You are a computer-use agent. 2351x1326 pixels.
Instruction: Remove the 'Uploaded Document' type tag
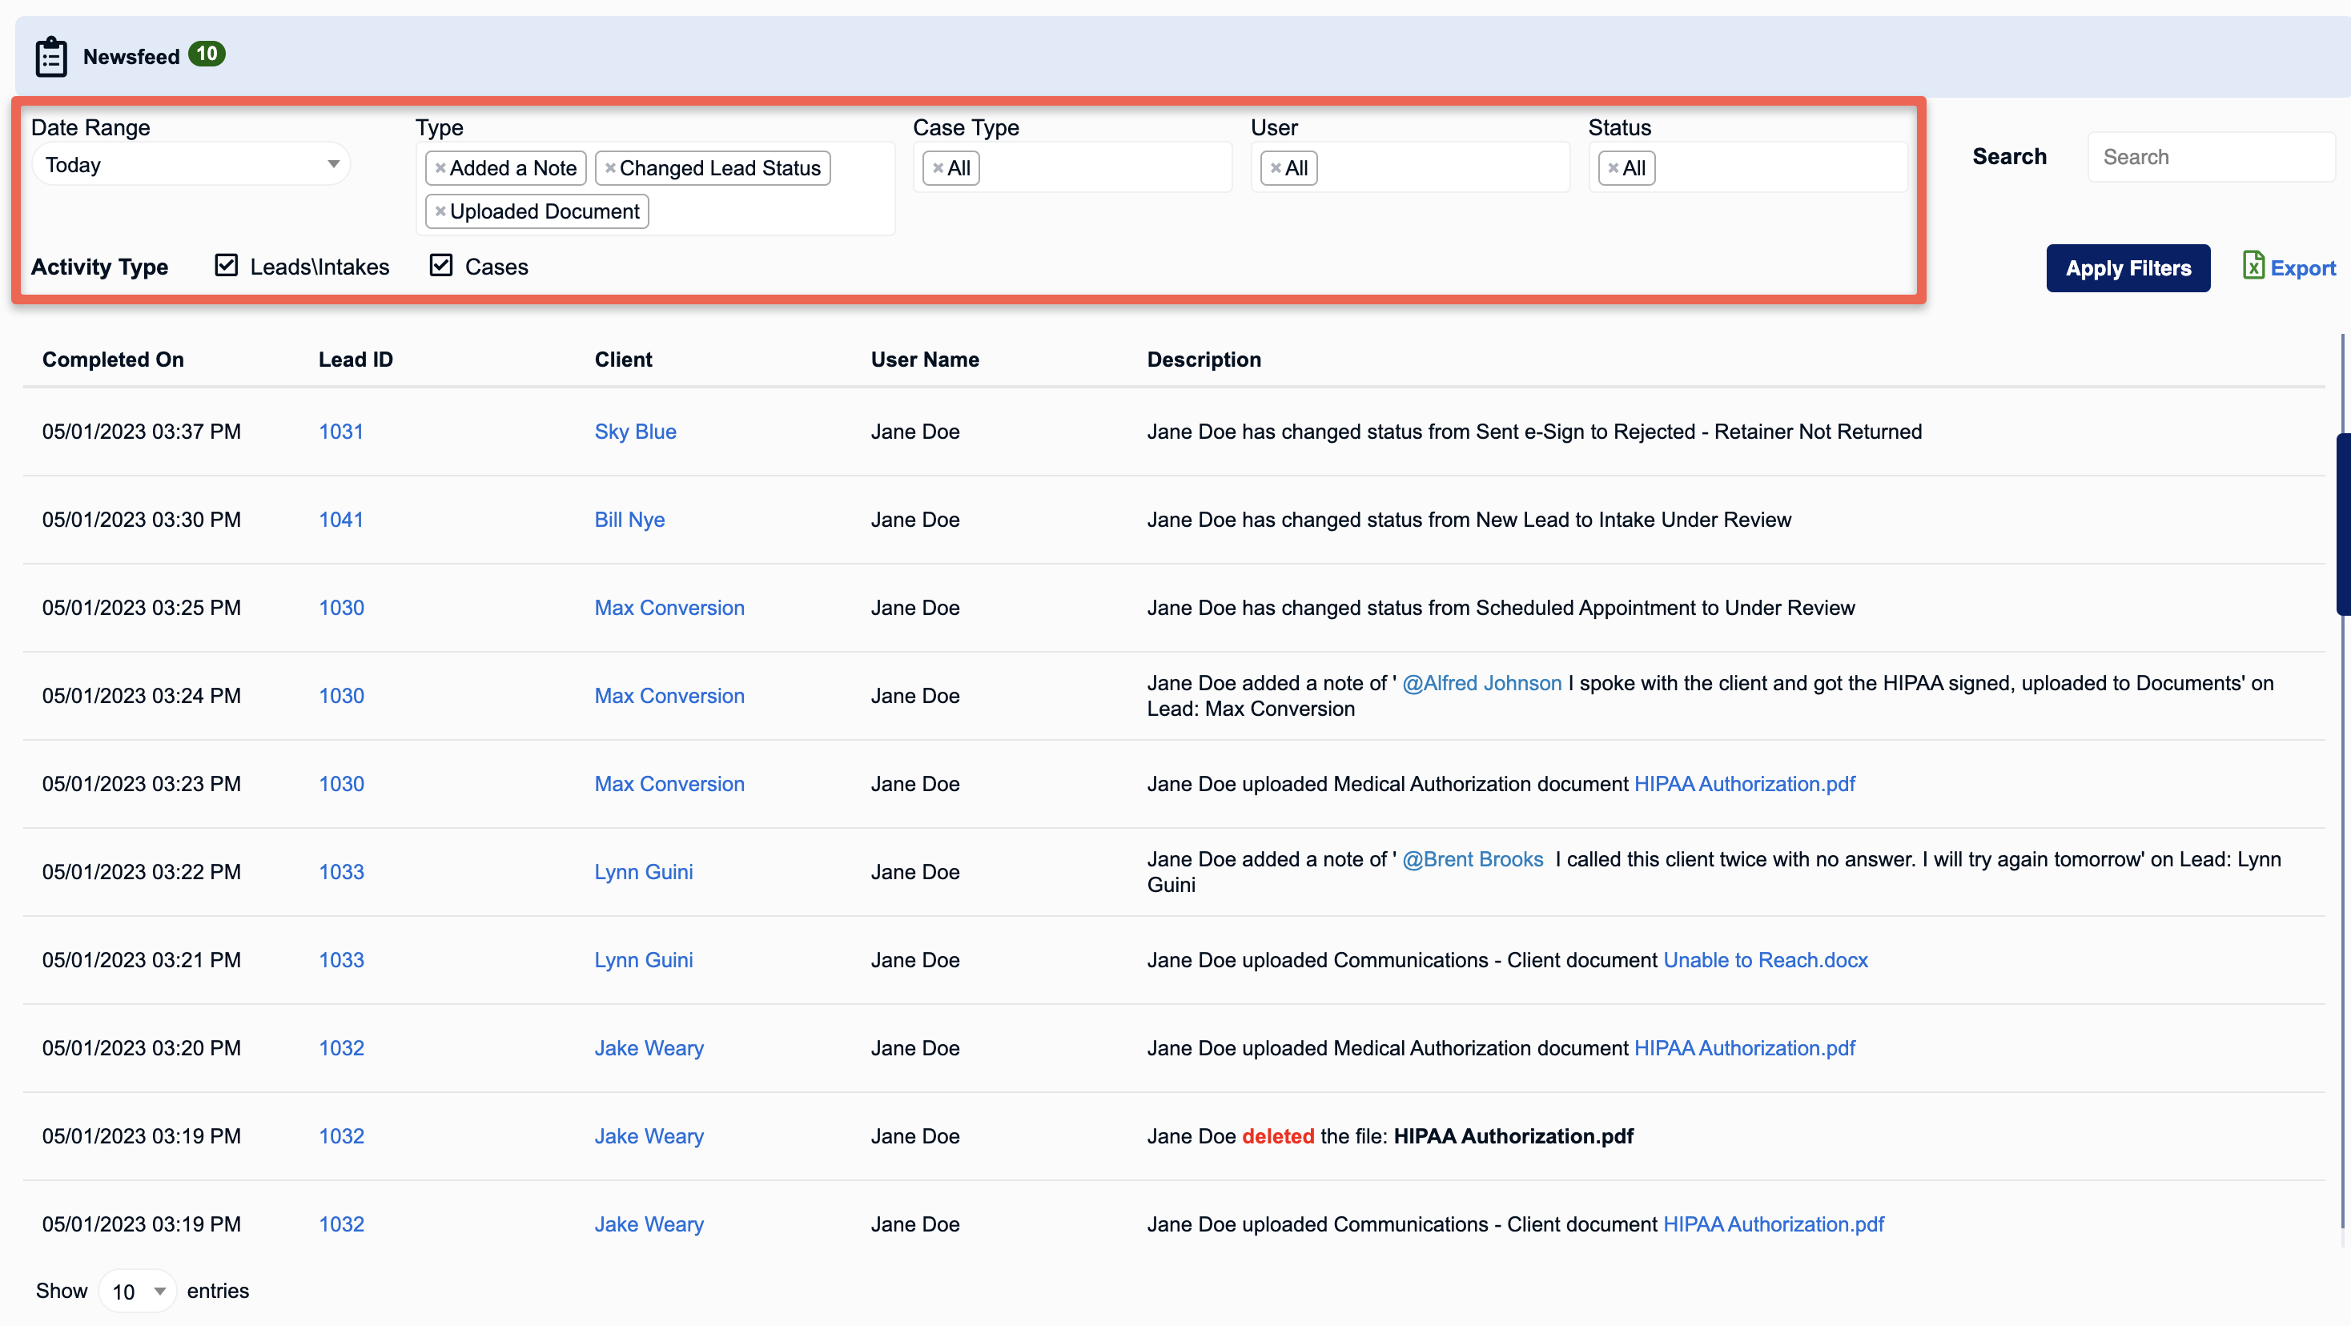coord(440,211)
